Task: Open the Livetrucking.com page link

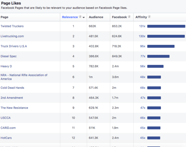Action: tap(12, 36)
